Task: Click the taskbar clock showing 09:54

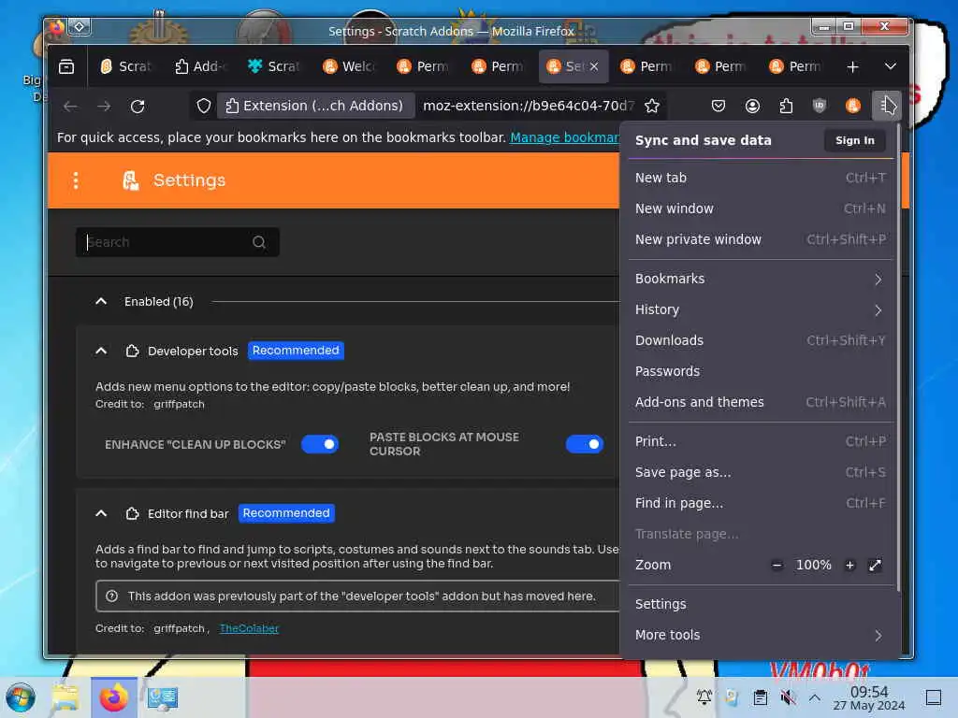Action: click(869, 697)
